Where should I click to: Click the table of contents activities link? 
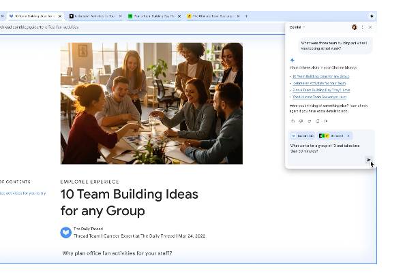[22, 193]
